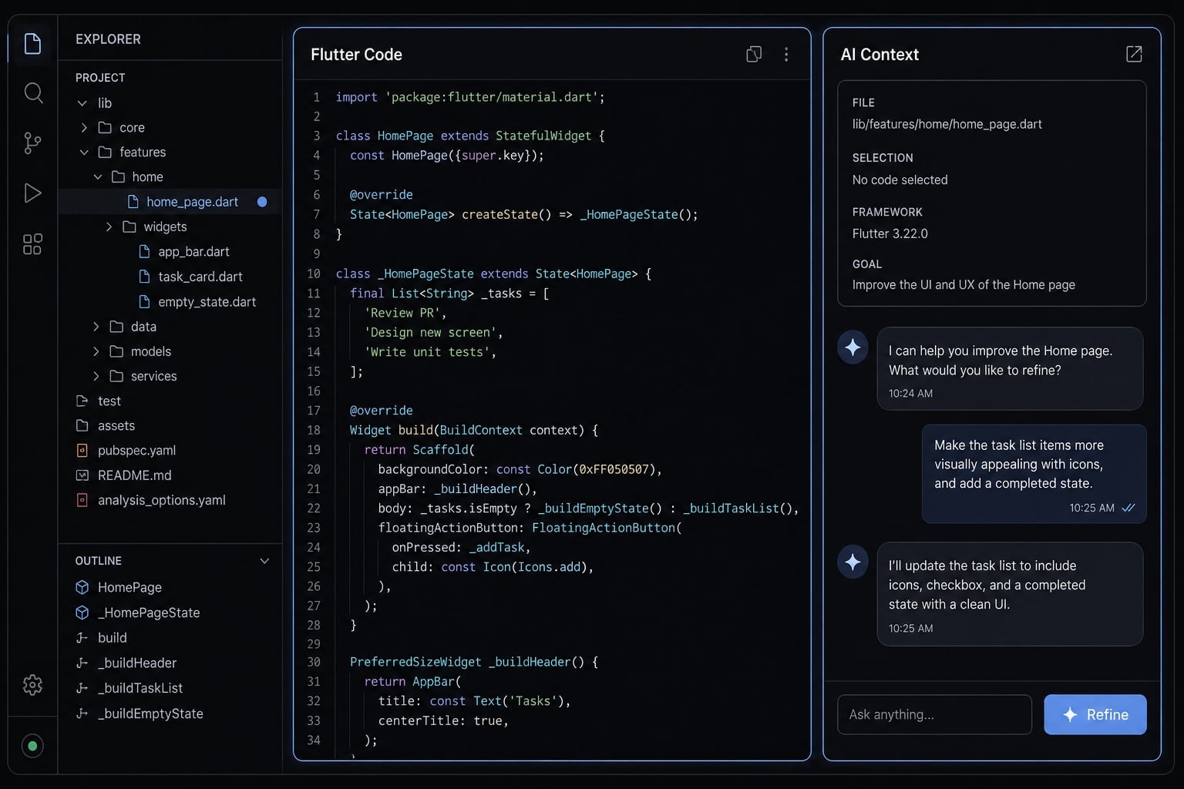Click the Flutter Code panel title
Screen dimensions: 1184x789
pos(356,55)
